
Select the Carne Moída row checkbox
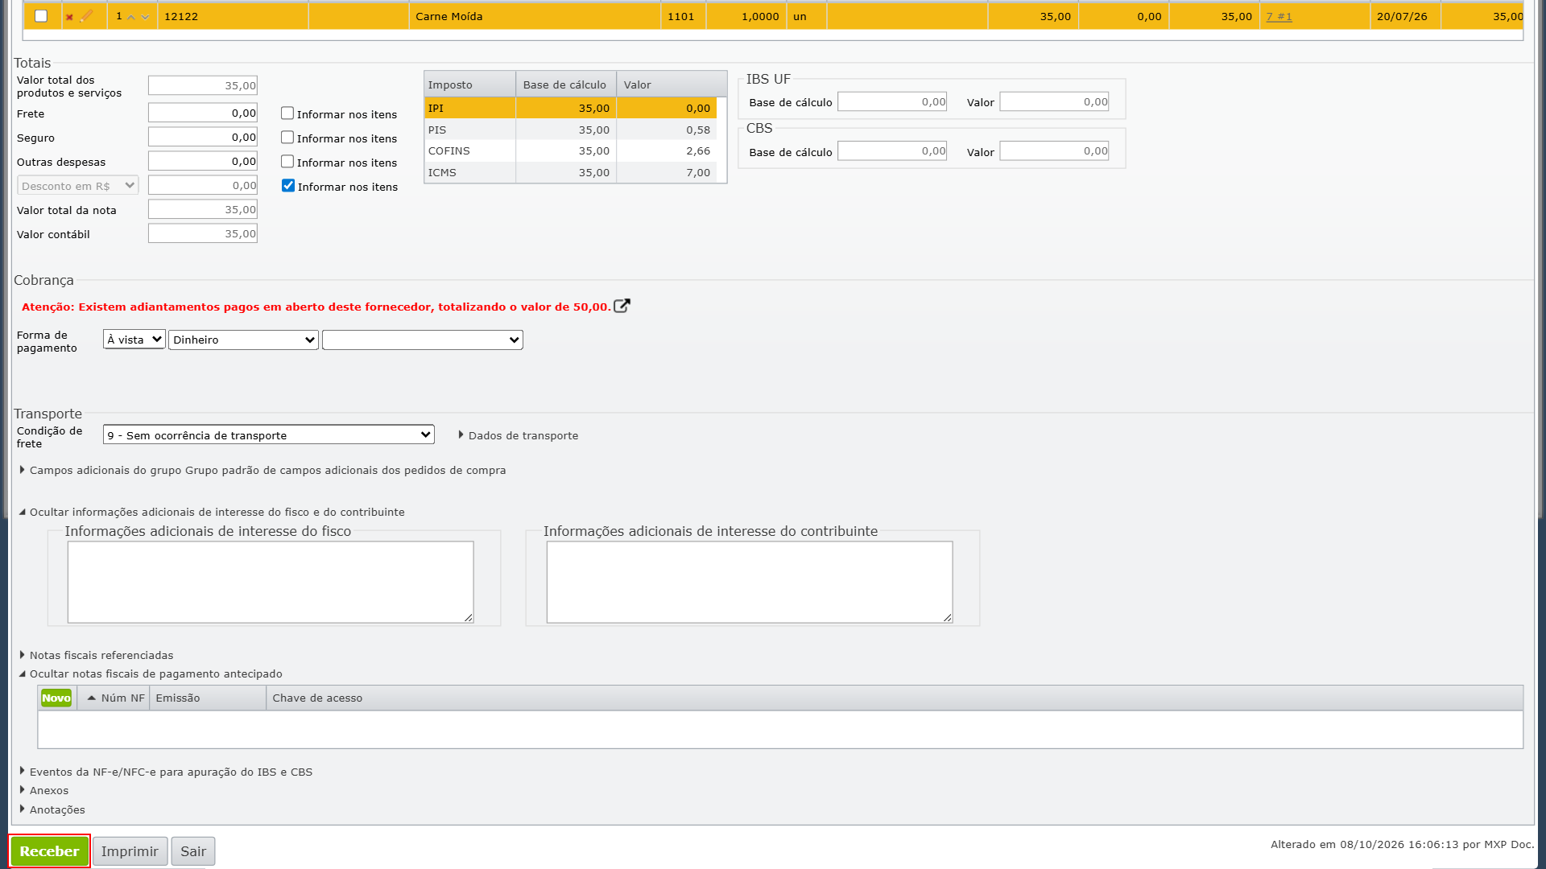41,16
